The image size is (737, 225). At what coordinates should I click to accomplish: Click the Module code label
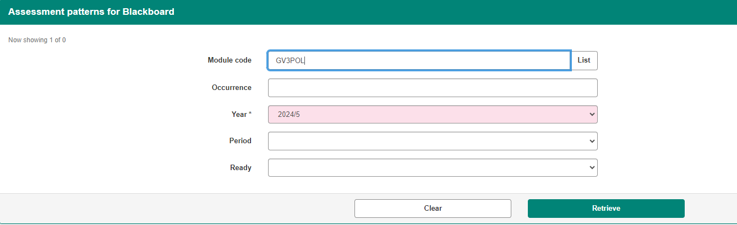tap(230, 60)
